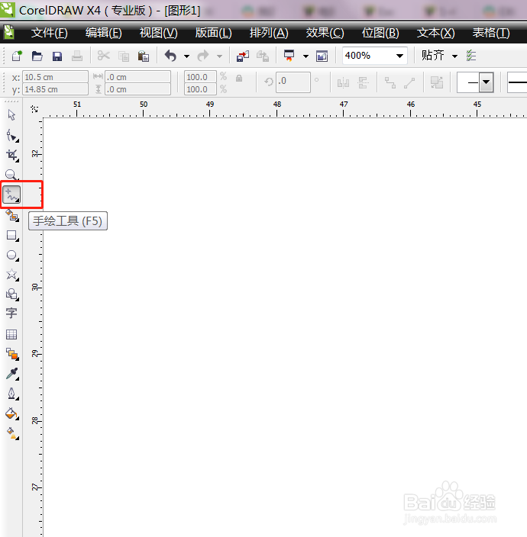
Task: Click the object width field
Action: coord(137,77)
